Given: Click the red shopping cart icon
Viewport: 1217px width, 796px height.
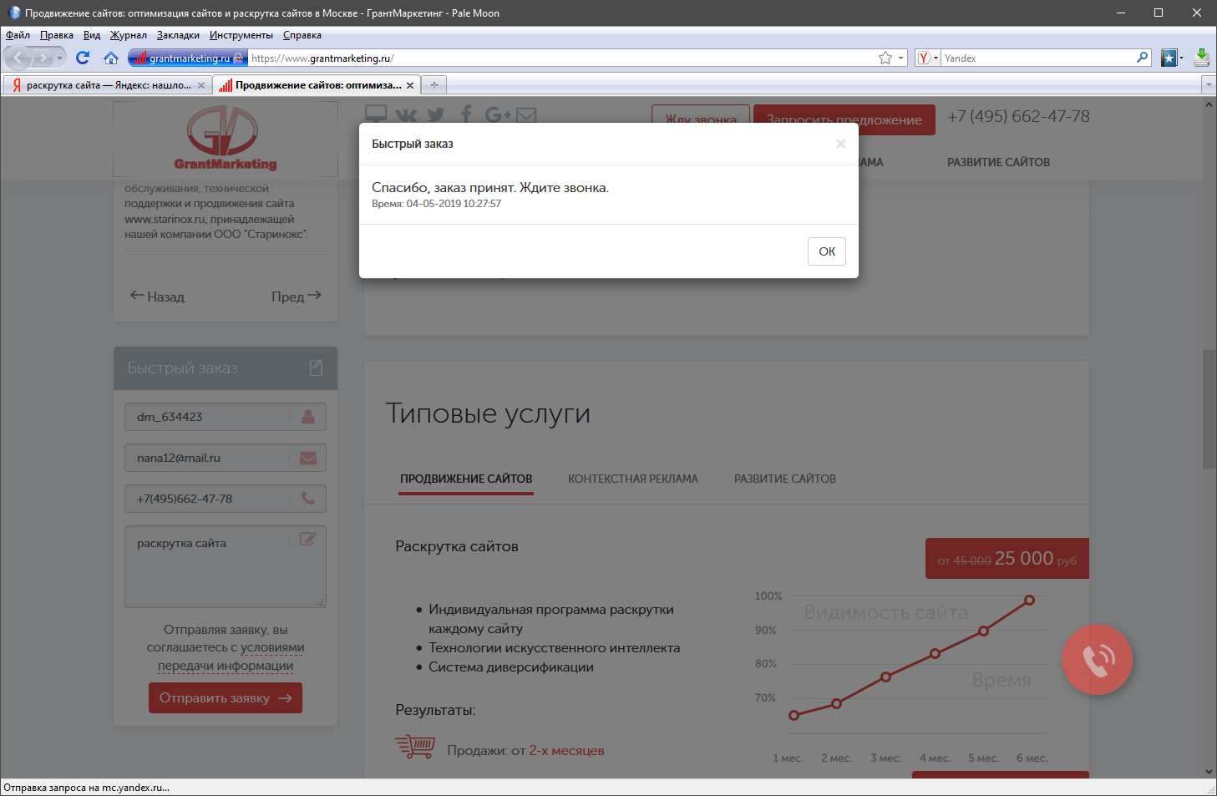Looking at the screenshot, I should (x=415, y=746).
